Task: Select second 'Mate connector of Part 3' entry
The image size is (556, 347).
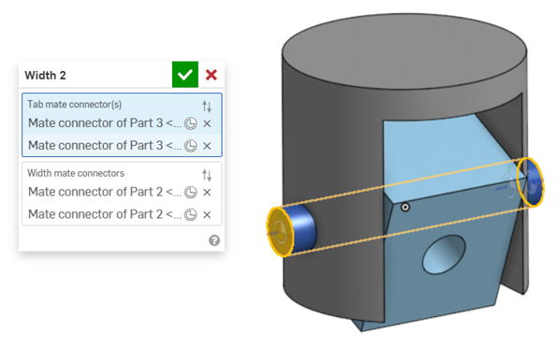Action: (105, 145)
